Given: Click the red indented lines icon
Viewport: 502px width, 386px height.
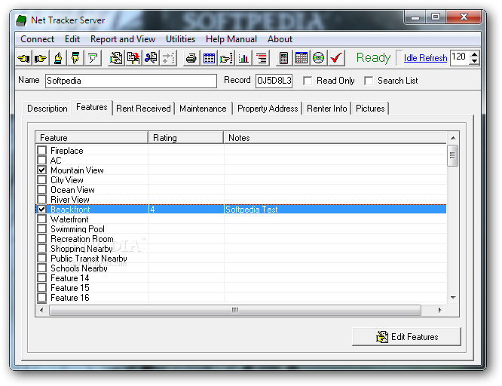Looking at the screenshot, I should click(261, 58).
